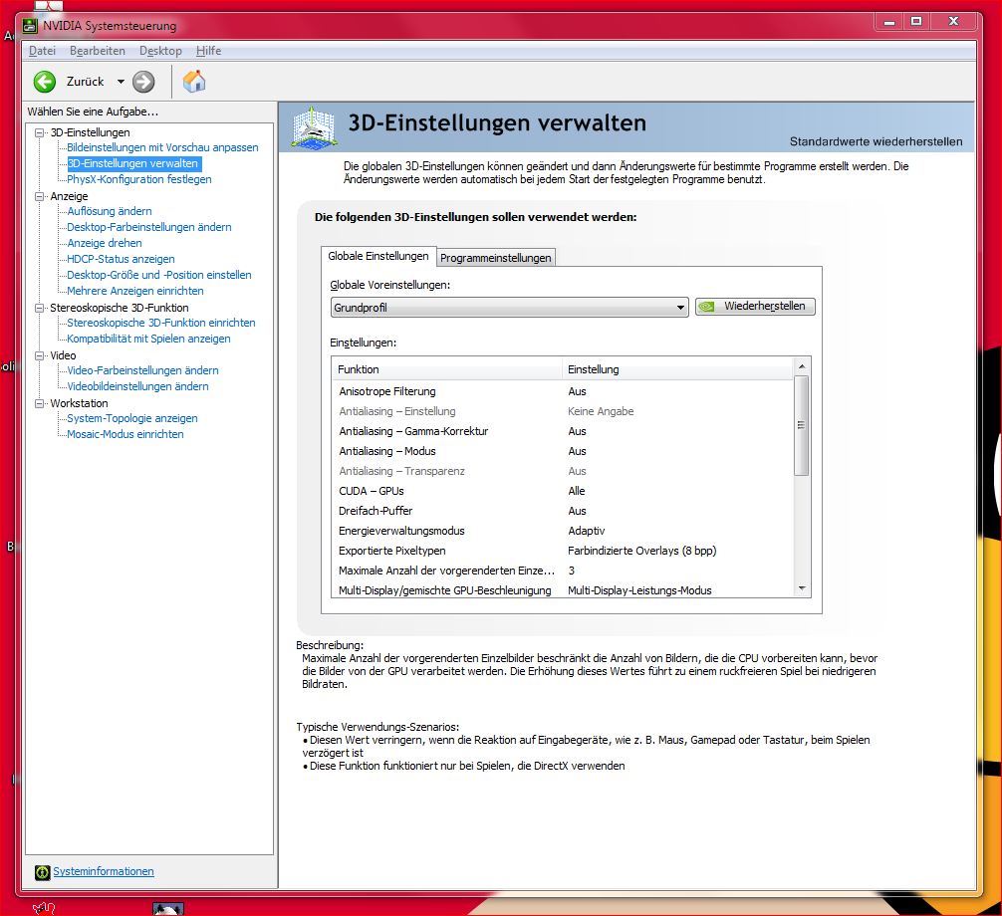Select the Exportierte Pixeltypen row

tap(563, 551)
